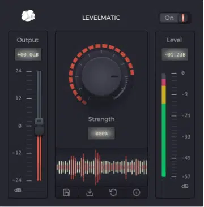Toggle the On power switch
204x207 pixels.
175,18
